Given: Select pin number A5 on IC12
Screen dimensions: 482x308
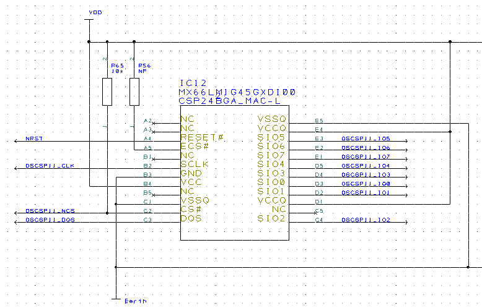Looking at the screenshot, I should coord(147,148).
